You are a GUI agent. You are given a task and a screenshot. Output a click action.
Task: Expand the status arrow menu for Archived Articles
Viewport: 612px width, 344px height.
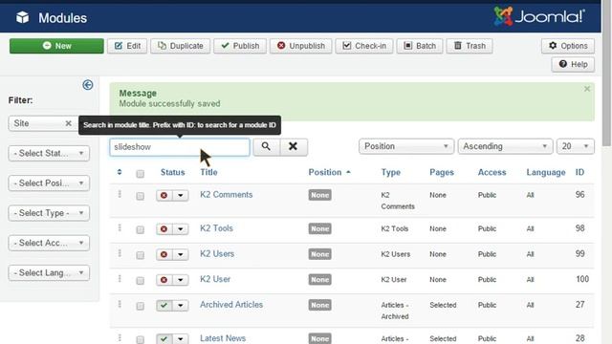[x=181, y=305]
